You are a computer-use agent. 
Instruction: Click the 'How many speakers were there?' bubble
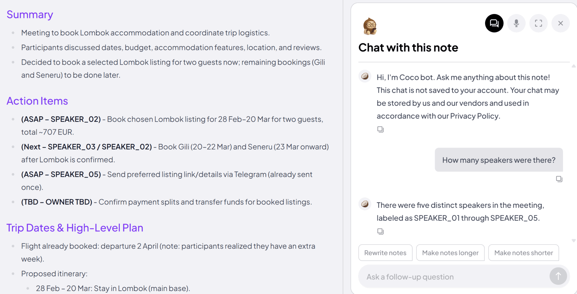pyautogui.click(x=499, y=160)
